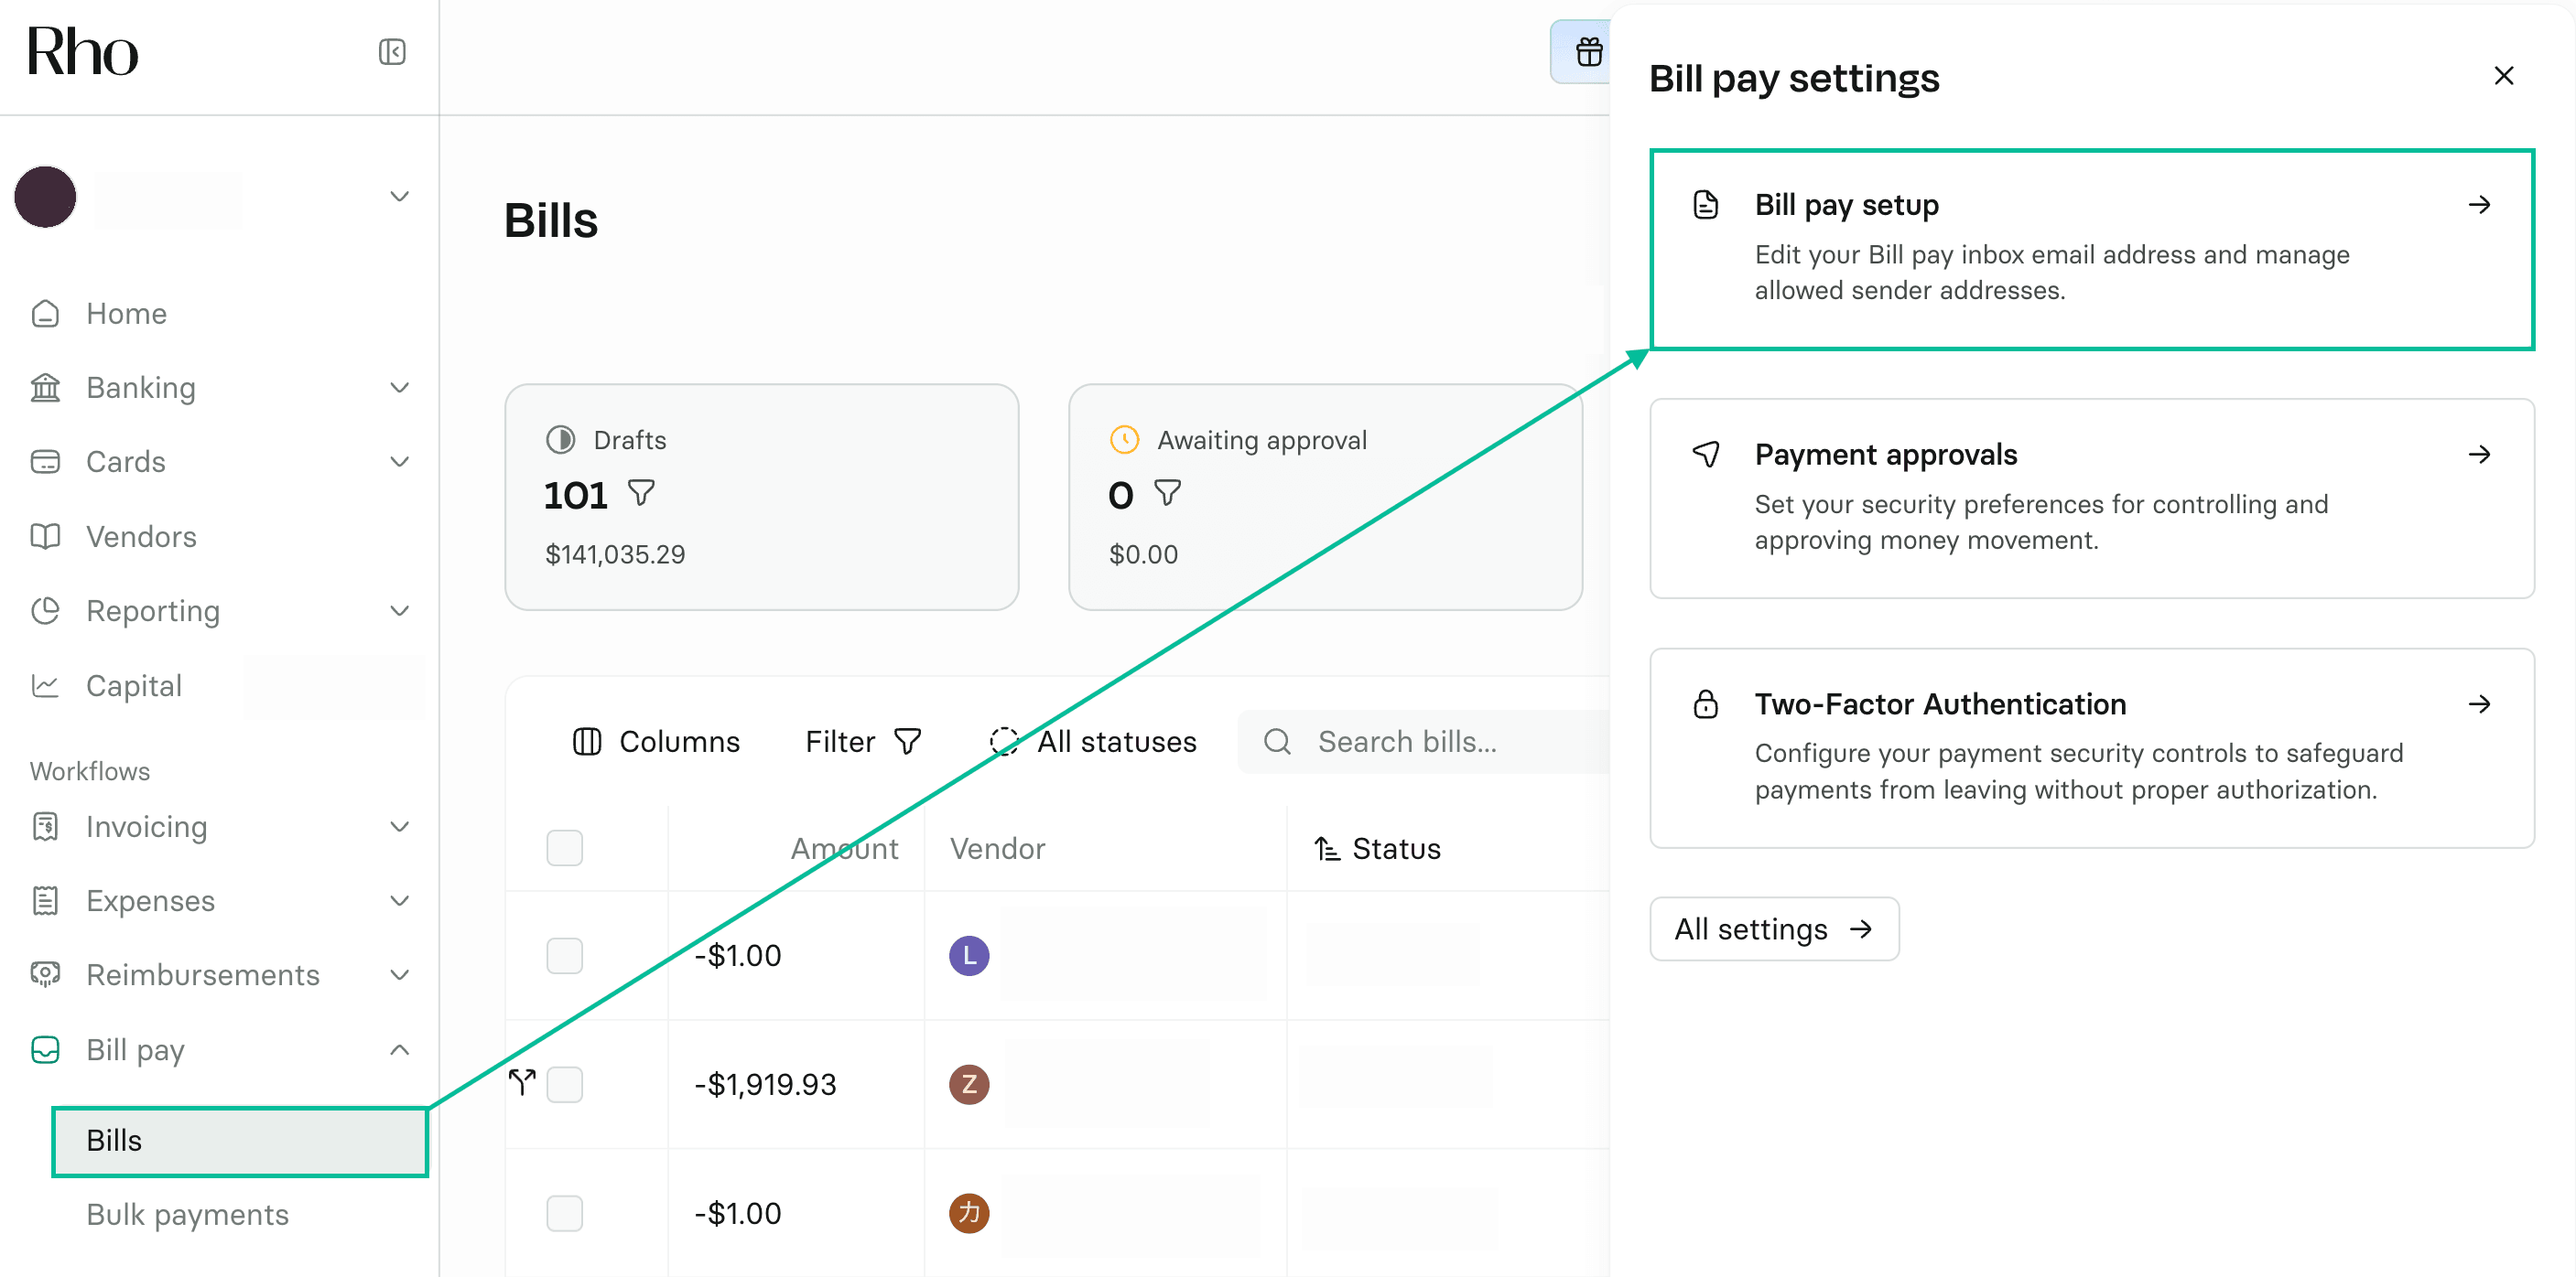Screen dimensions: 2576x1277
Task: Click the Reporting pie chart icon
Action: click(x=46, y=610)
